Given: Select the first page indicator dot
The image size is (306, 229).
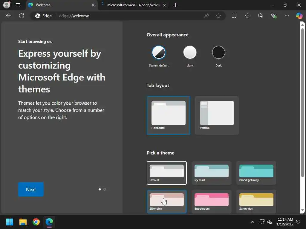Looking at the screenshot, I should tap(100, 189).
